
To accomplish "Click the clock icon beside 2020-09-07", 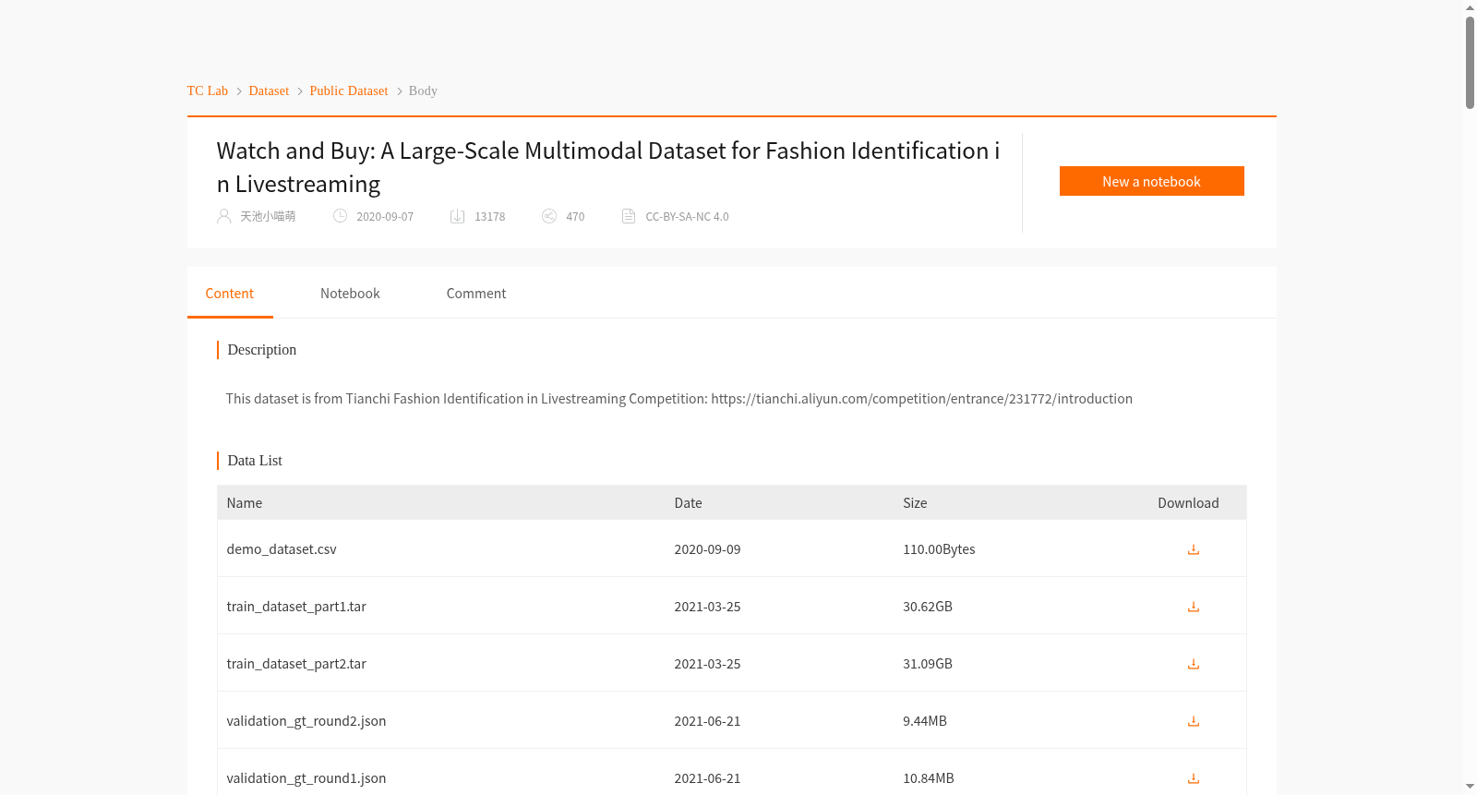I will [x=340, y=216].
